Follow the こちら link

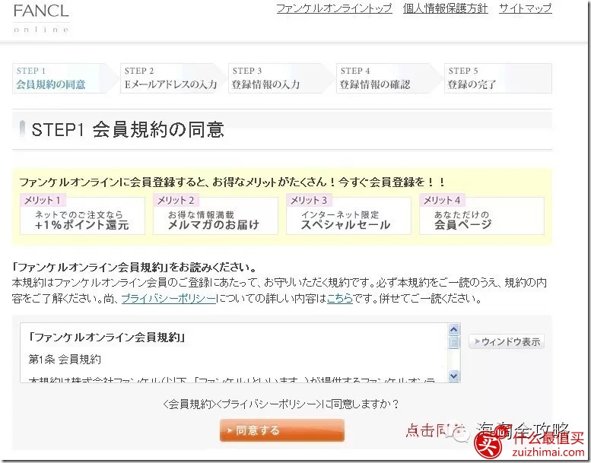pos(339,299)
